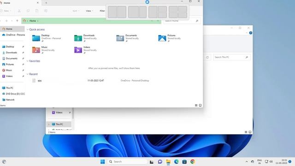The image size is (295, 166).
Task: Open the Downloads folder tile in Quick access
Action: click(86, 38)
